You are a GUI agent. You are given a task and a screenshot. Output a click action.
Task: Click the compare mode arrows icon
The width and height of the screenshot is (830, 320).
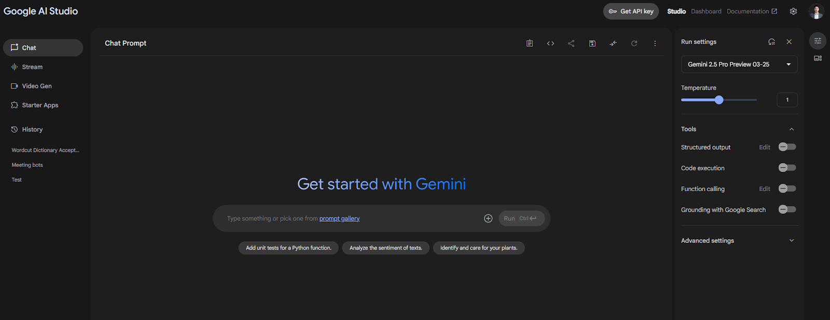coord(613,43)
